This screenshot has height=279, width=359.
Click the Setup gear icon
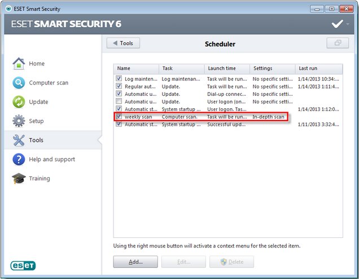19,121
